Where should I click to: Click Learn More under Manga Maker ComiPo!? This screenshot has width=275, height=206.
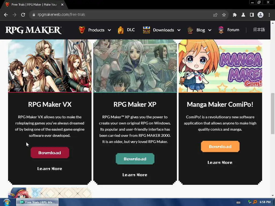[220, 163]
